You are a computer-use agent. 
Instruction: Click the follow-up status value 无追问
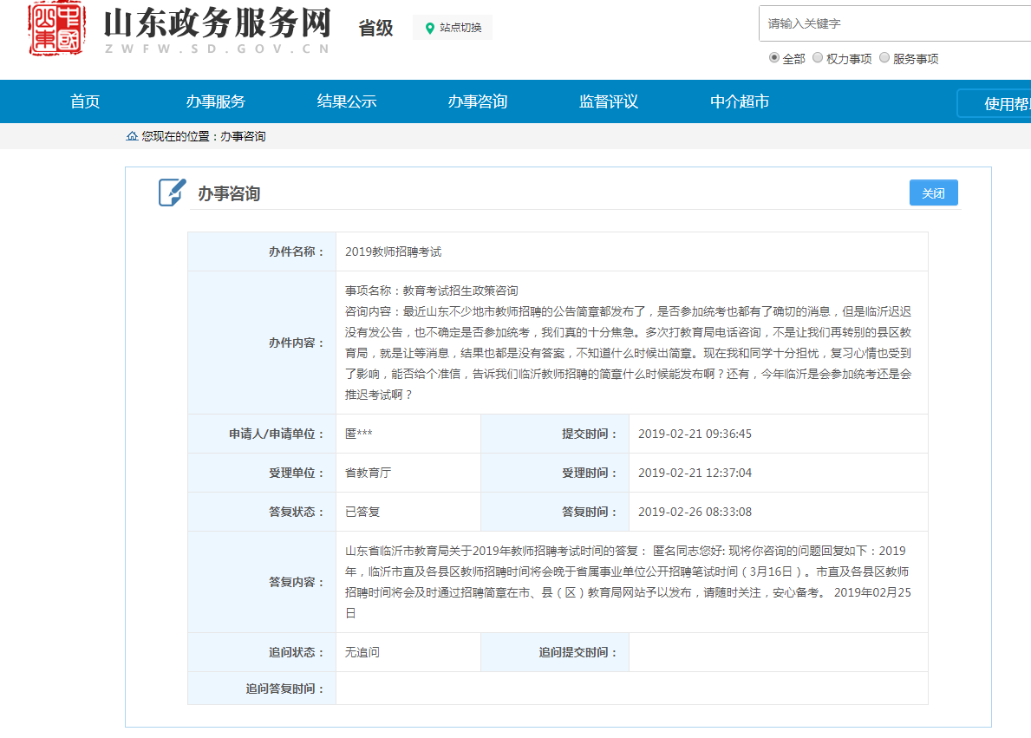(x=362, y=652)
